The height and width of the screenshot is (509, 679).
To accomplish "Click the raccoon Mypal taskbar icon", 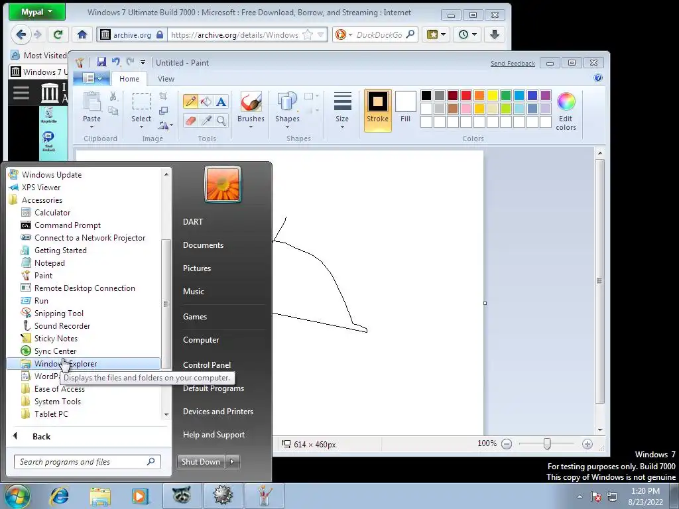I will pos(182,496).
